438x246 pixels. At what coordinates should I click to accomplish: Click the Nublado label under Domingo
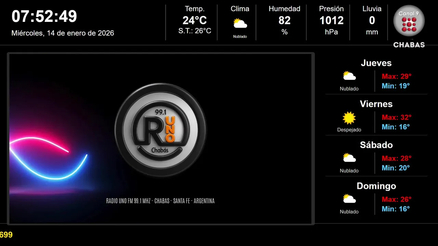coord(349,211)
